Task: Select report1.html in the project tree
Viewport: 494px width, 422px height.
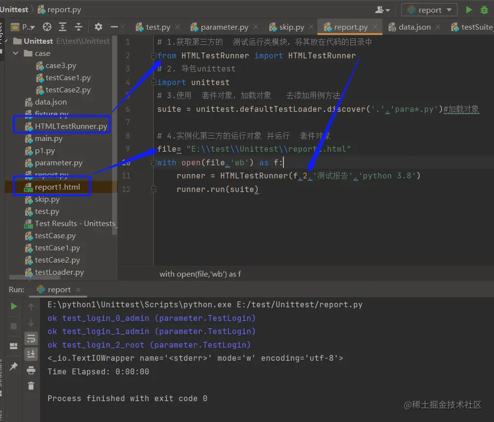Action: coord(57,187)
